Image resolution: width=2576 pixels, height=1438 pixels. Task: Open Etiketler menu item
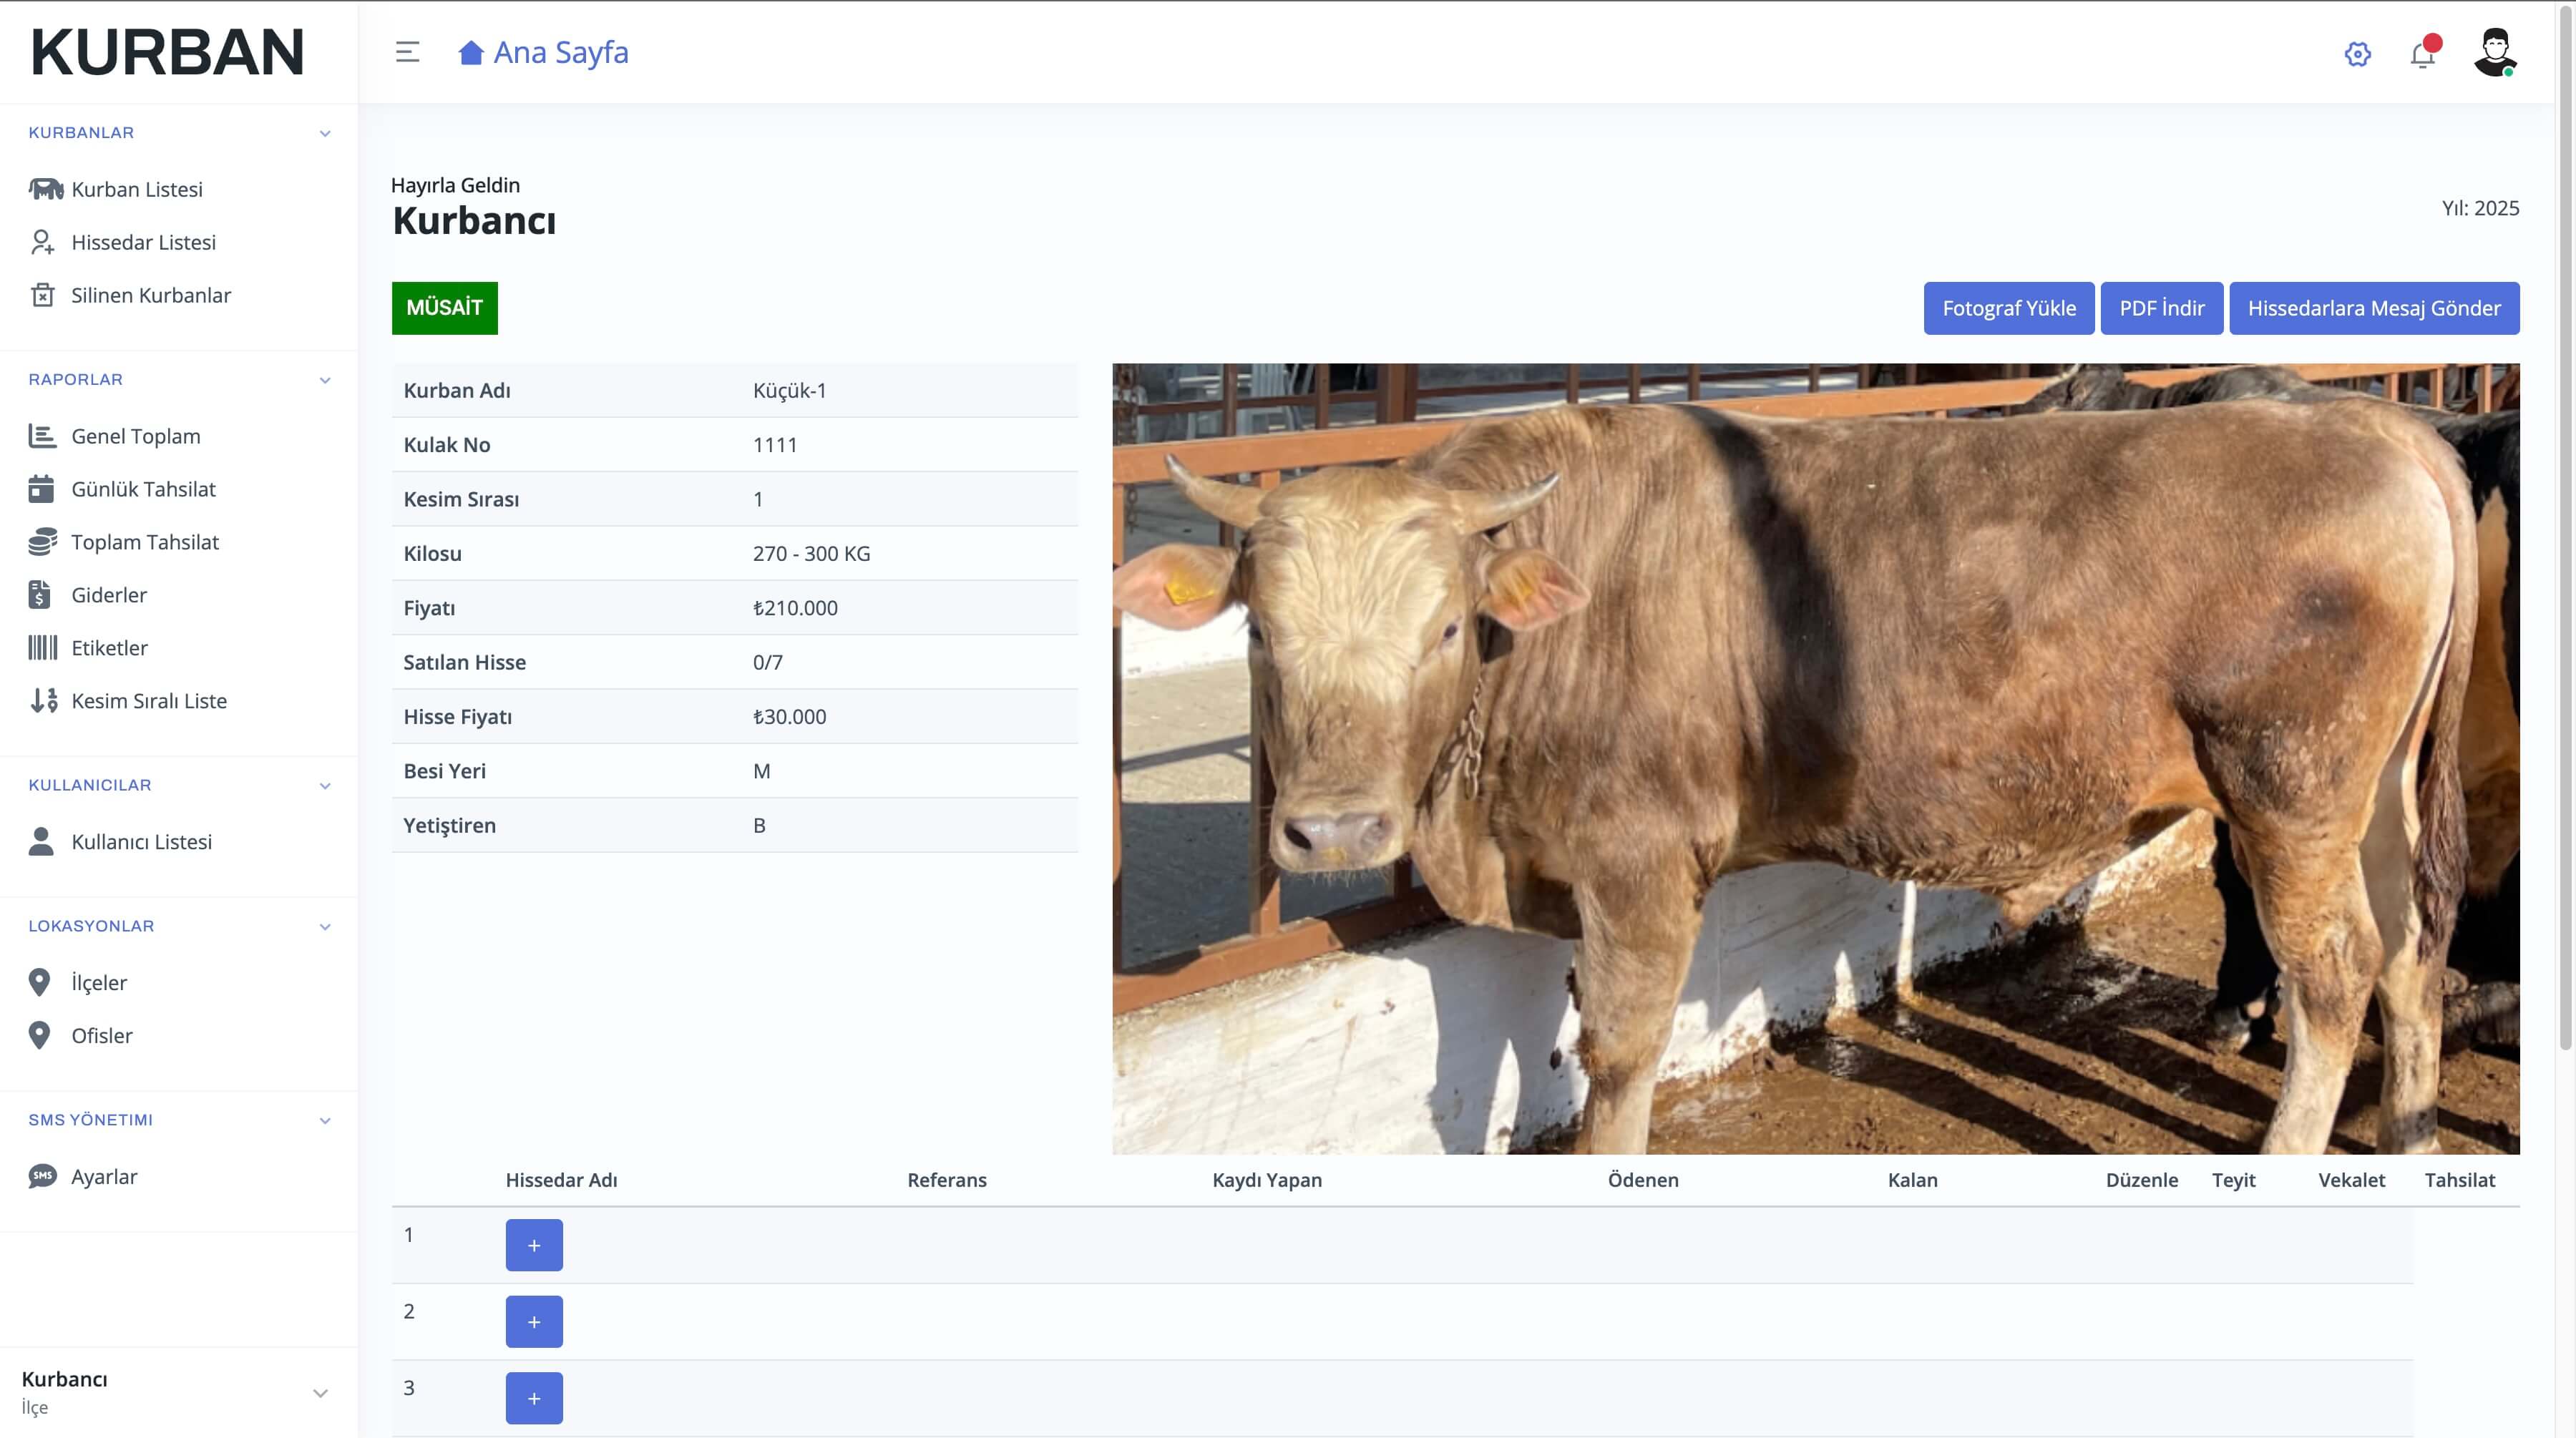pos(109,648)
